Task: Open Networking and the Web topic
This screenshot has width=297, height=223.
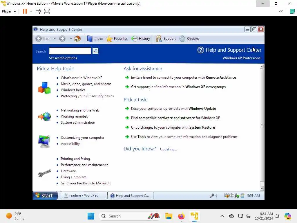Action: (80, 110)
